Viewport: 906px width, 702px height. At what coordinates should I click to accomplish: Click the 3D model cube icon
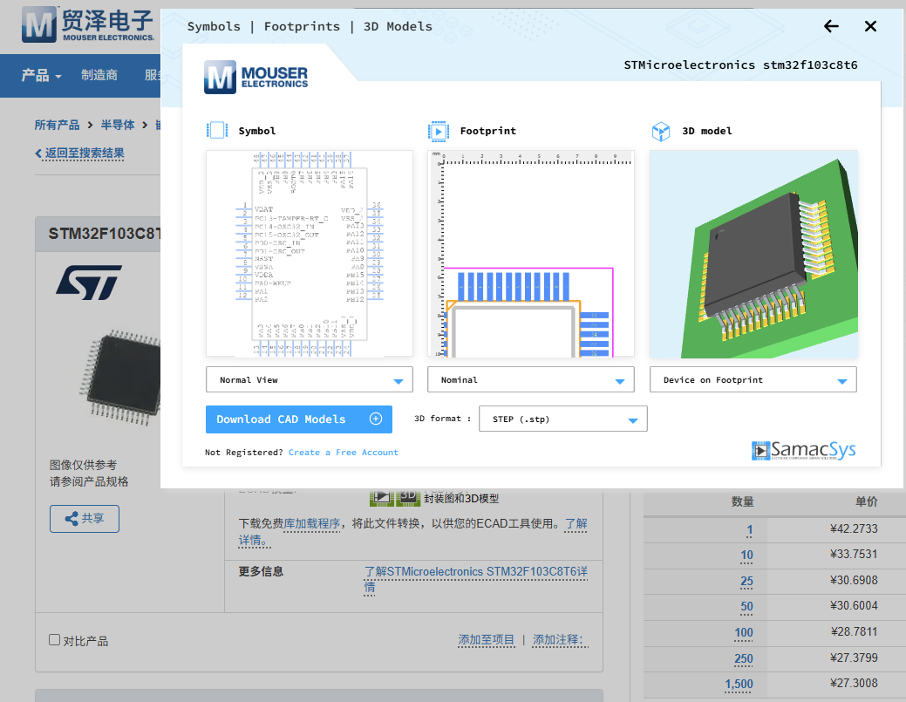(x=660, y=131)
